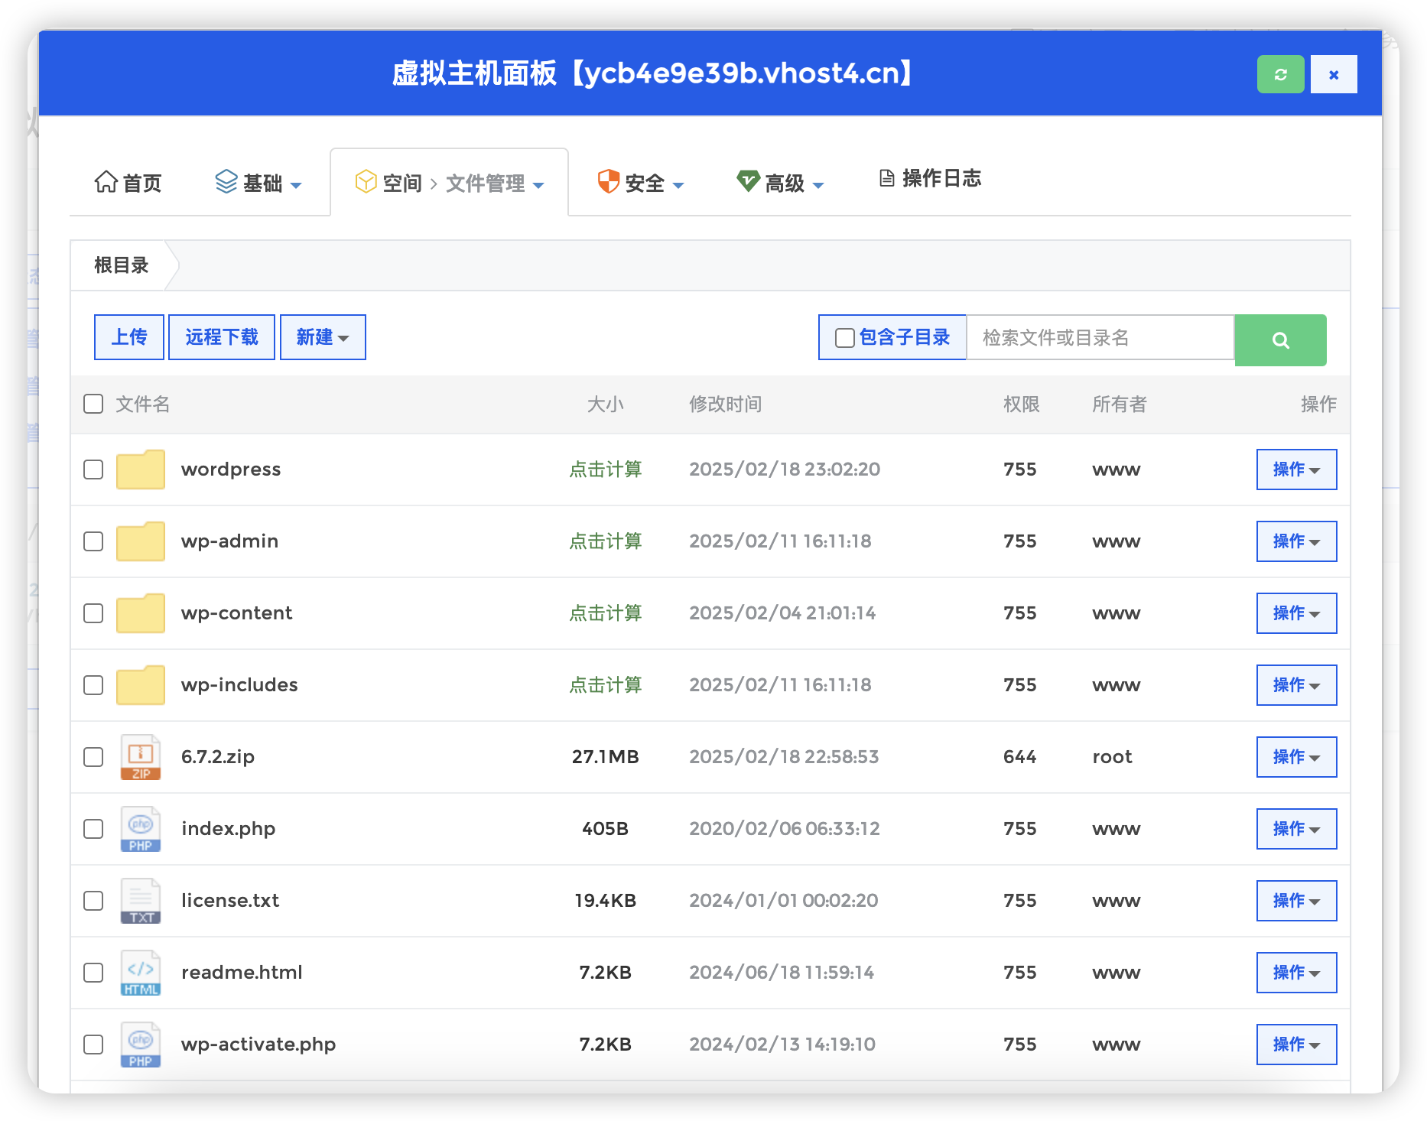Click the 文件名 column header
The height and width of the screenshot is (1121, 1427).
pyautogui.click(x=142, y=404)
